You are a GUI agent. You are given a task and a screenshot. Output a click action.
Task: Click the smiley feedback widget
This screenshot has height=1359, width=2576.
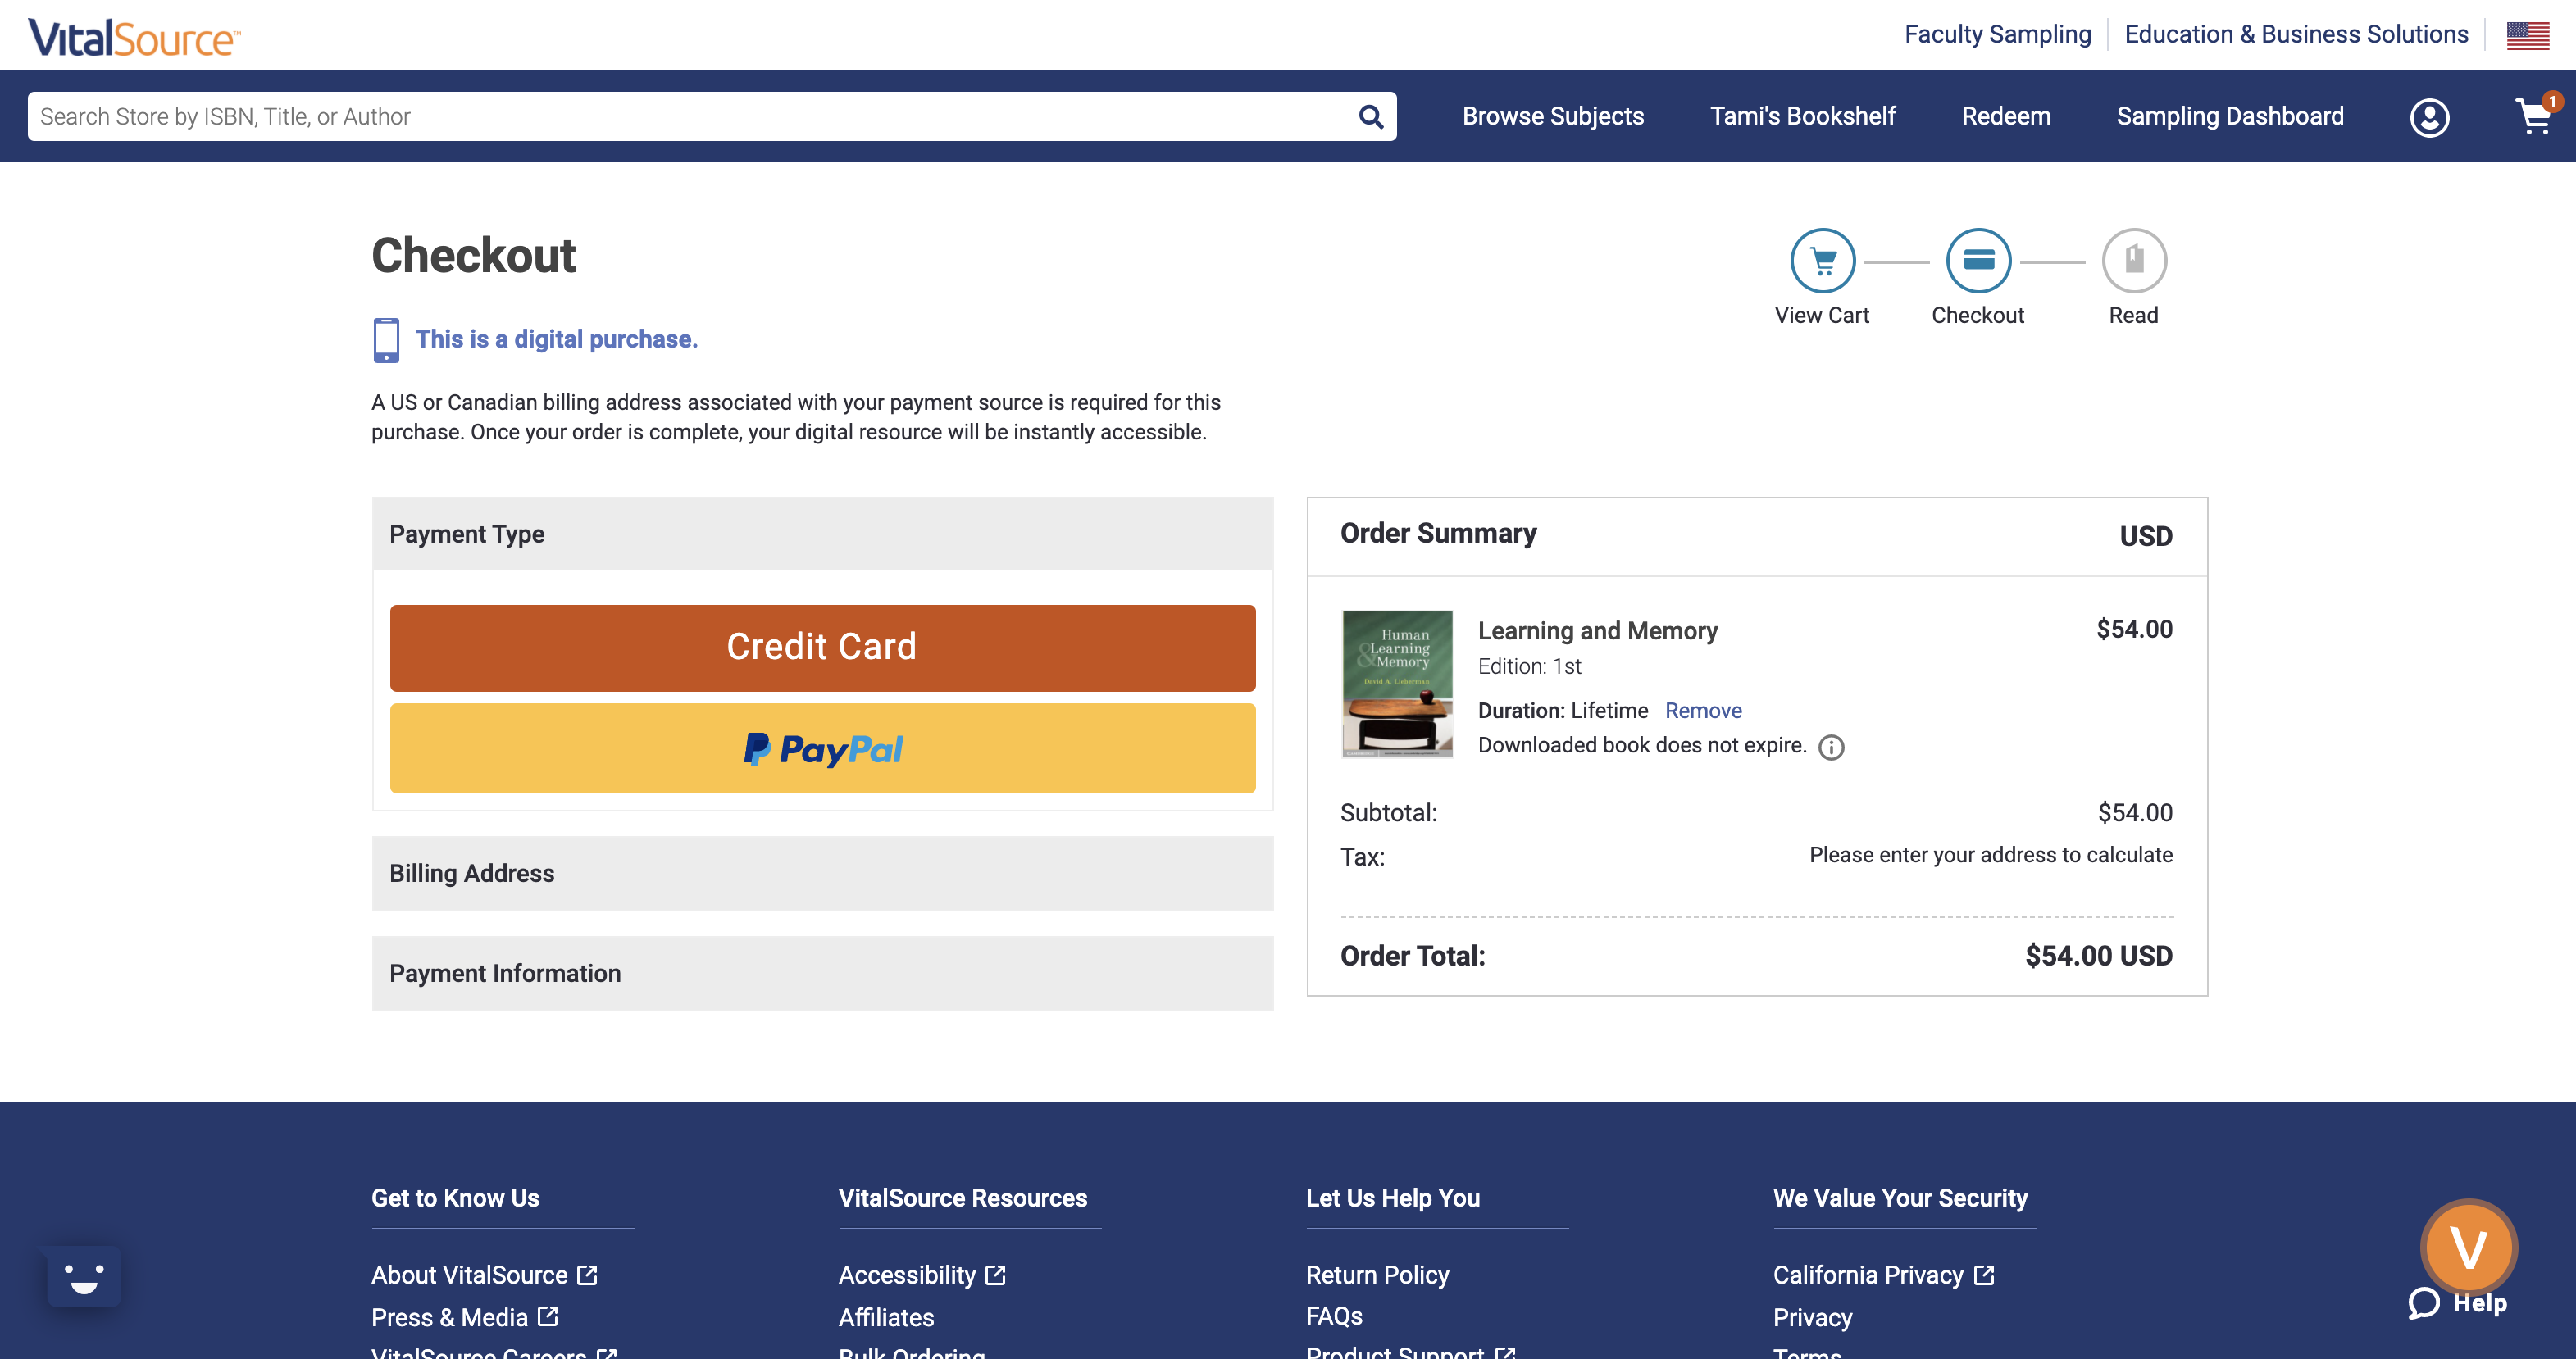click(84, 1276)
